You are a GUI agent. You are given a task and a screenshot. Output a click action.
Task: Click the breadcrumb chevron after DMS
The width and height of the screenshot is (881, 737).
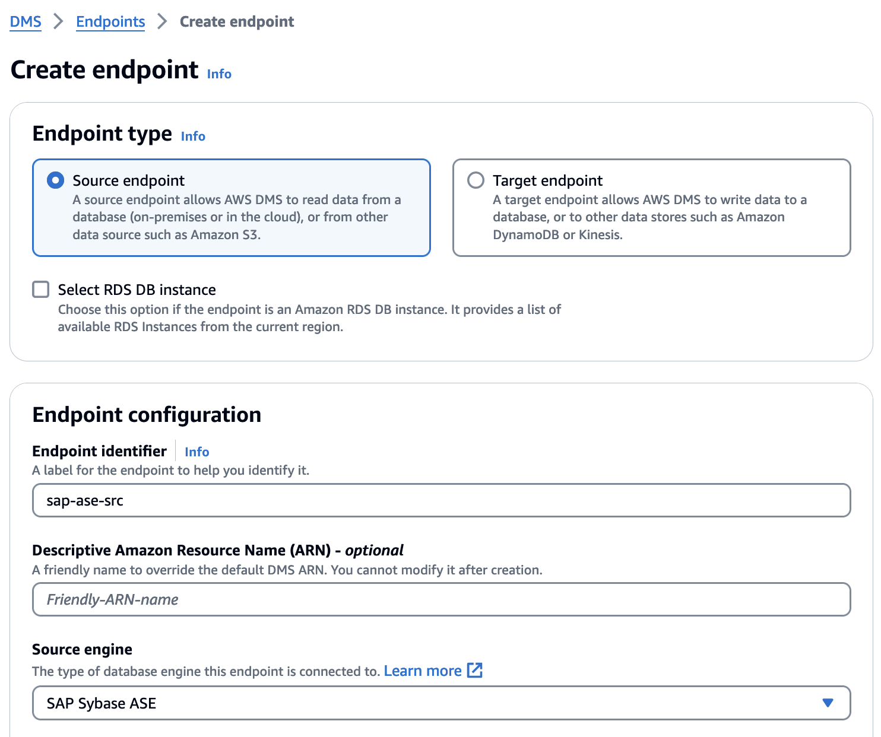click(58, 22)
